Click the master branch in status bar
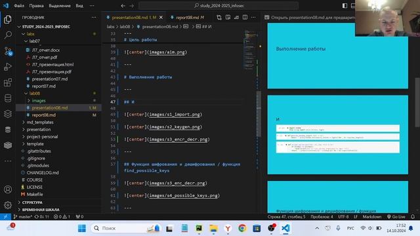Image resolution: width=420 pixels, height=236 pixels. [x=23, y=217]
